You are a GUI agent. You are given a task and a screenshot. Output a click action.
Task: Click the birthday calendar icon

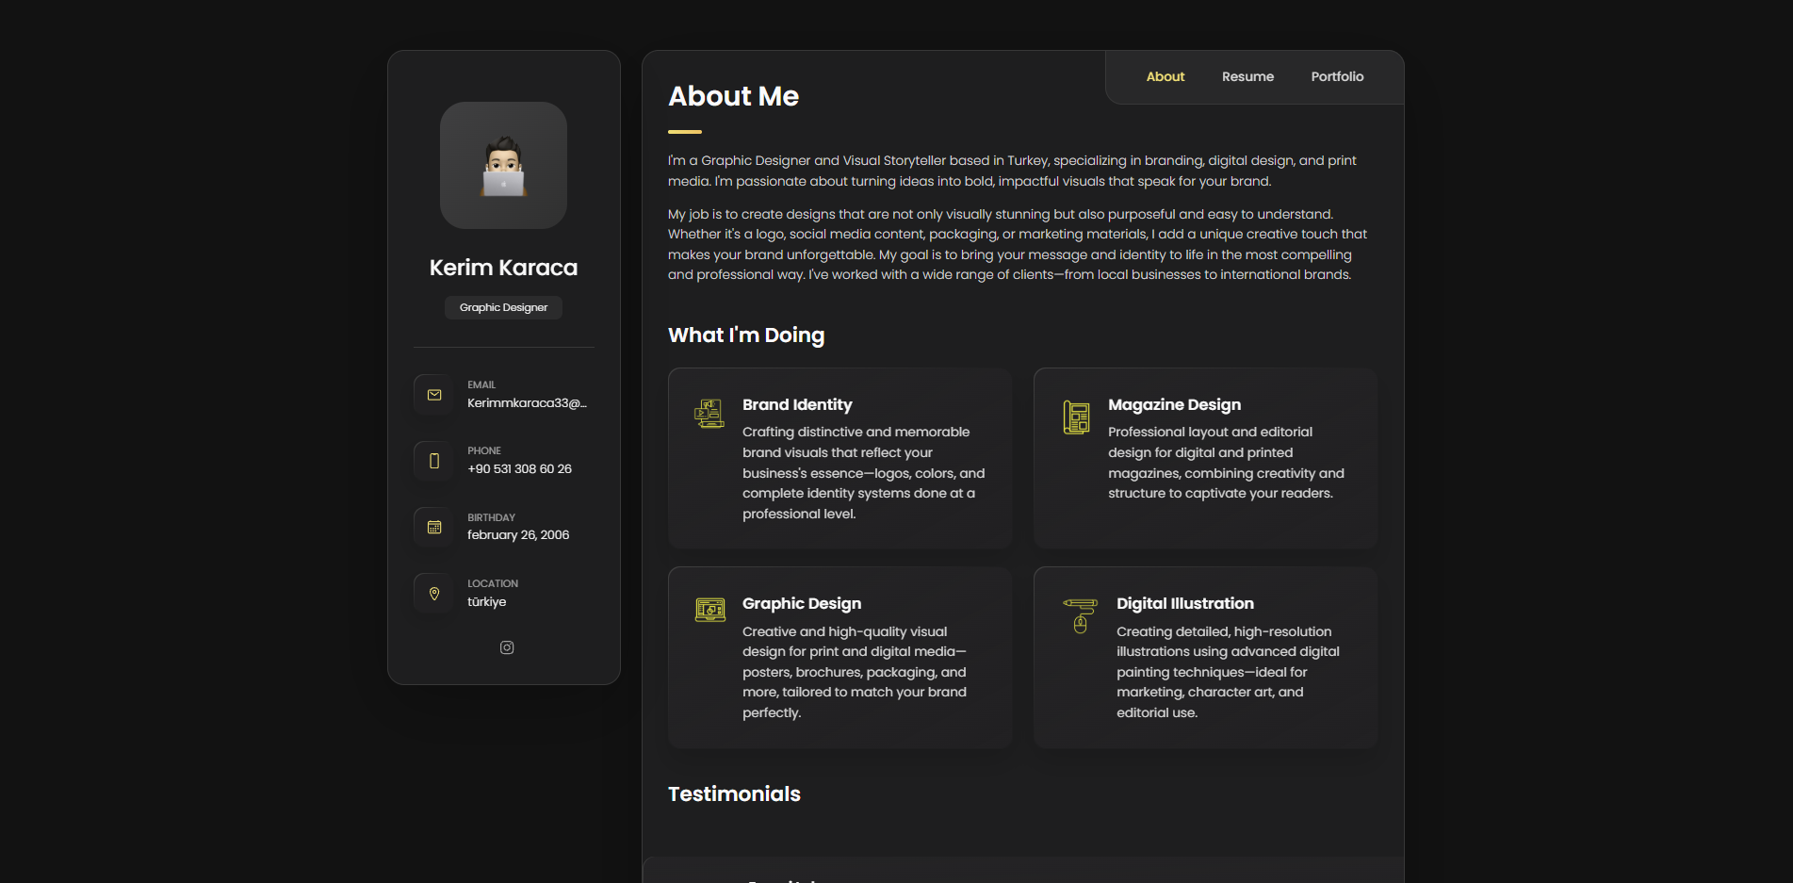[434, 528]
